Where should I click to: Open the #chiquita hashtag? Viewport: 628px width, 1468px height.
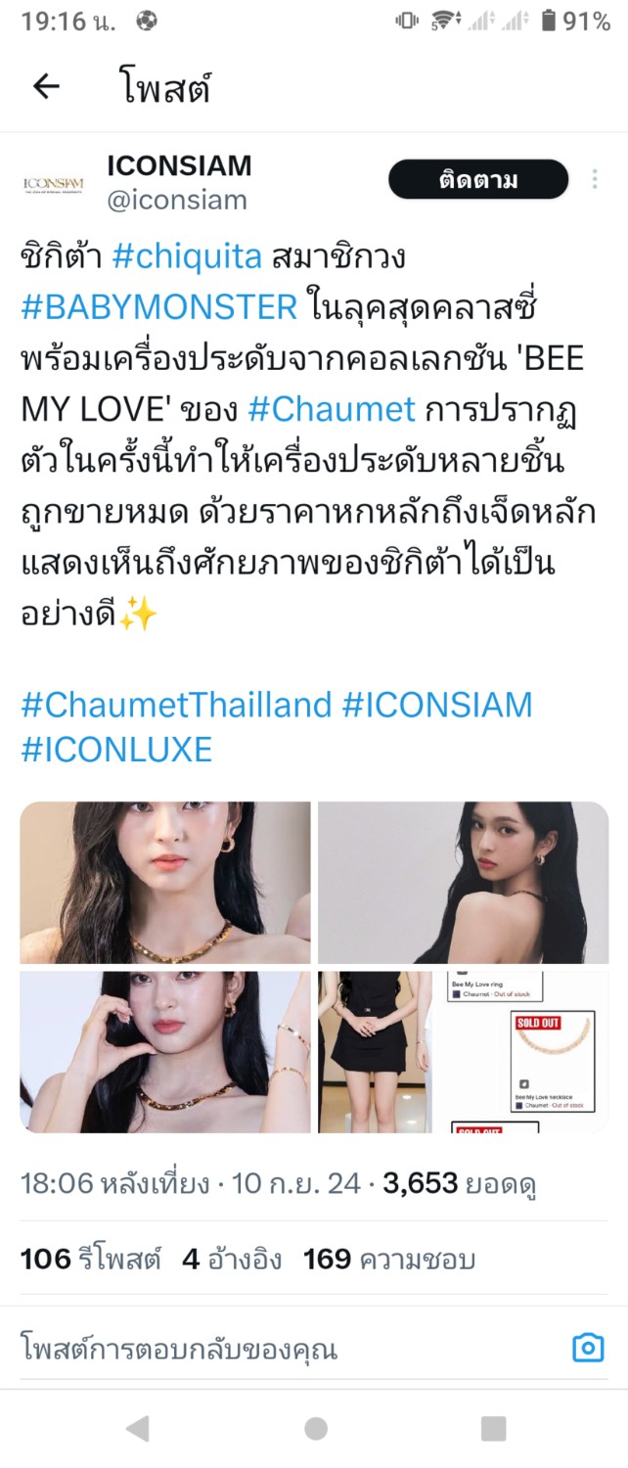pyautogui.click(x=187, y=256)
